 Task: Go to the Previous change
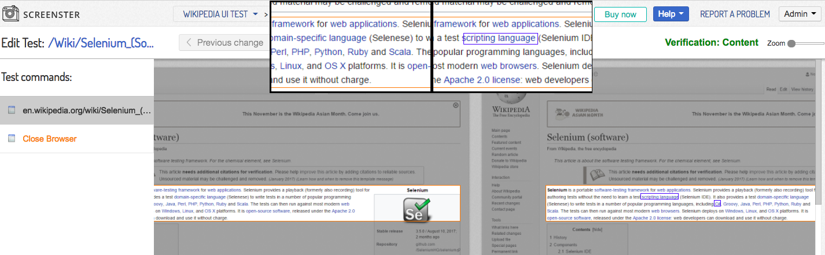pyautogui.click(x=224, y=42)
